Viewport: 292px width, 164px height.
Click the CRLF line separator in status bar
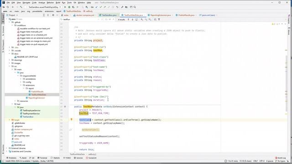(255, 161)
